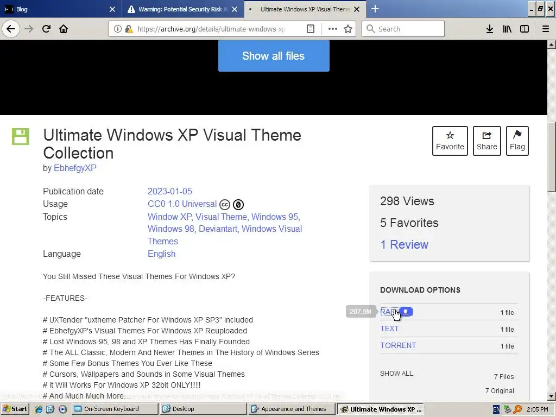
Task: Close the Ultimate Windows XP tab
Action: (x=357, y=9)
